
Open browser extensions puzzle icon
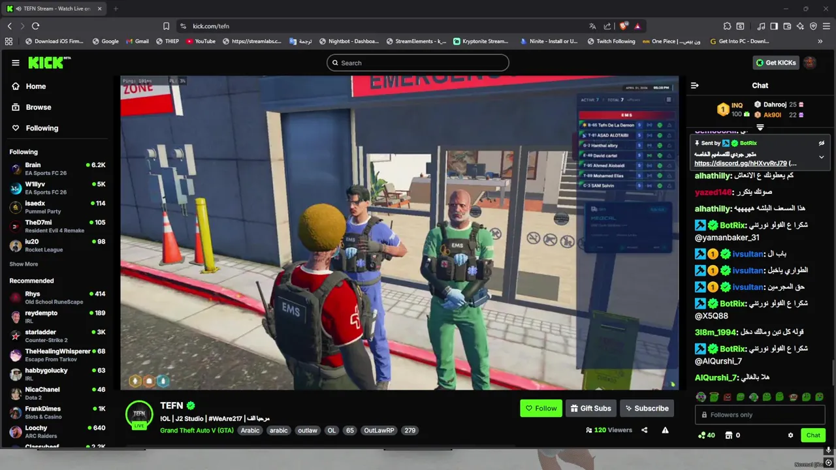point(727,26)
